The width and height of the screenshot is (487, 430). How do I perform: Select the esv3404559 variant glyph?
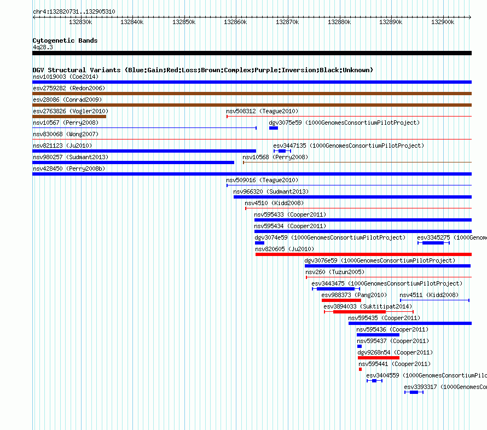(x=374, y=381)
